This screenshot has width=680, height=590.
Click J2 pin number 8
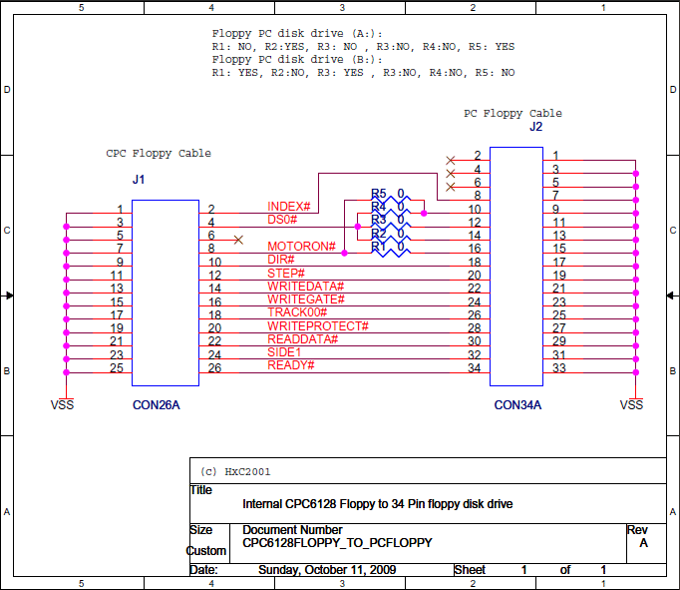[x=478, y=196]
